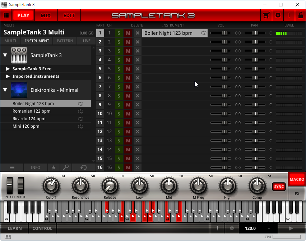Switch to the LIVE browser tab

click(87, 41)
